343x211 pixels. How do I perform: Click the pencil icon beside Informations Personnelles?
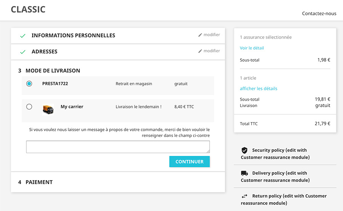pos(200,35)
